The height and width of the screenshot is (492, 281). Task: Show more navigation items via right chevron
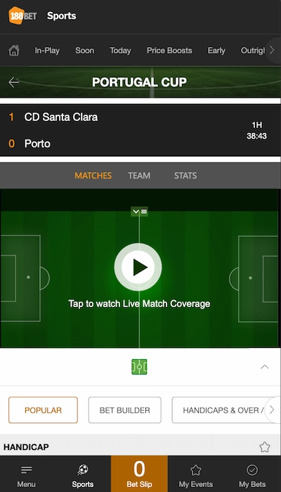pyautogui.click(x=272, y=50)
